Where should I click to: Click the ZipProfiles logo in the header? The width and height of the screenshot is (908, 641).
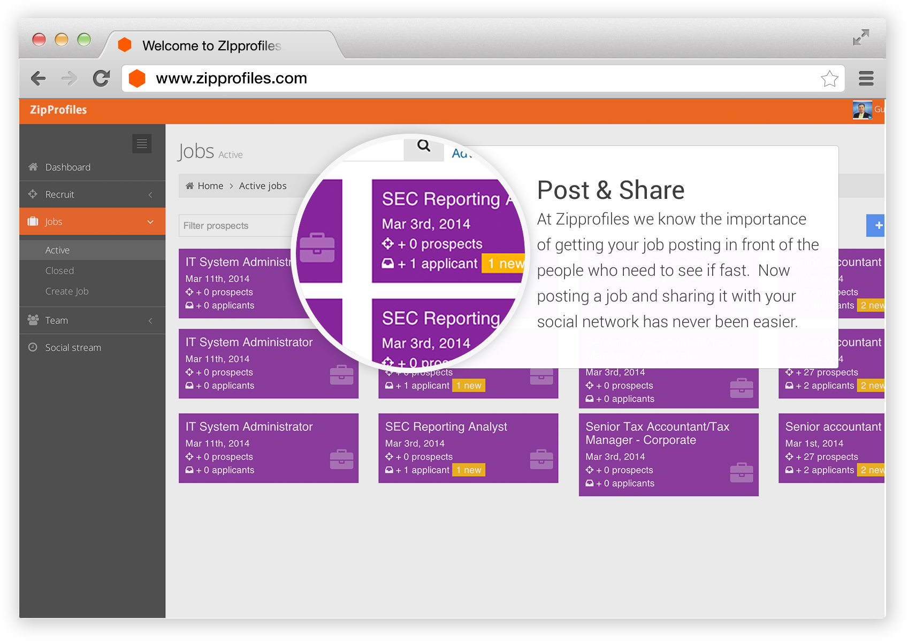(58, 110)
